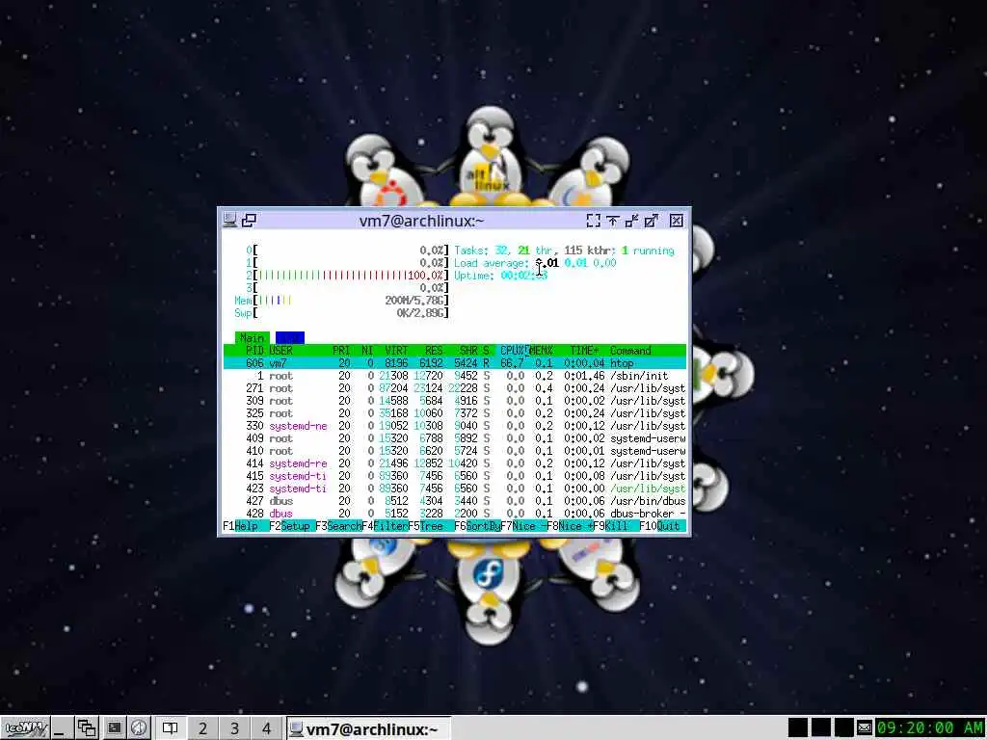Select process row with PID 325
The width and height of the screenshot is (987, 740).
tap(455, 413)
